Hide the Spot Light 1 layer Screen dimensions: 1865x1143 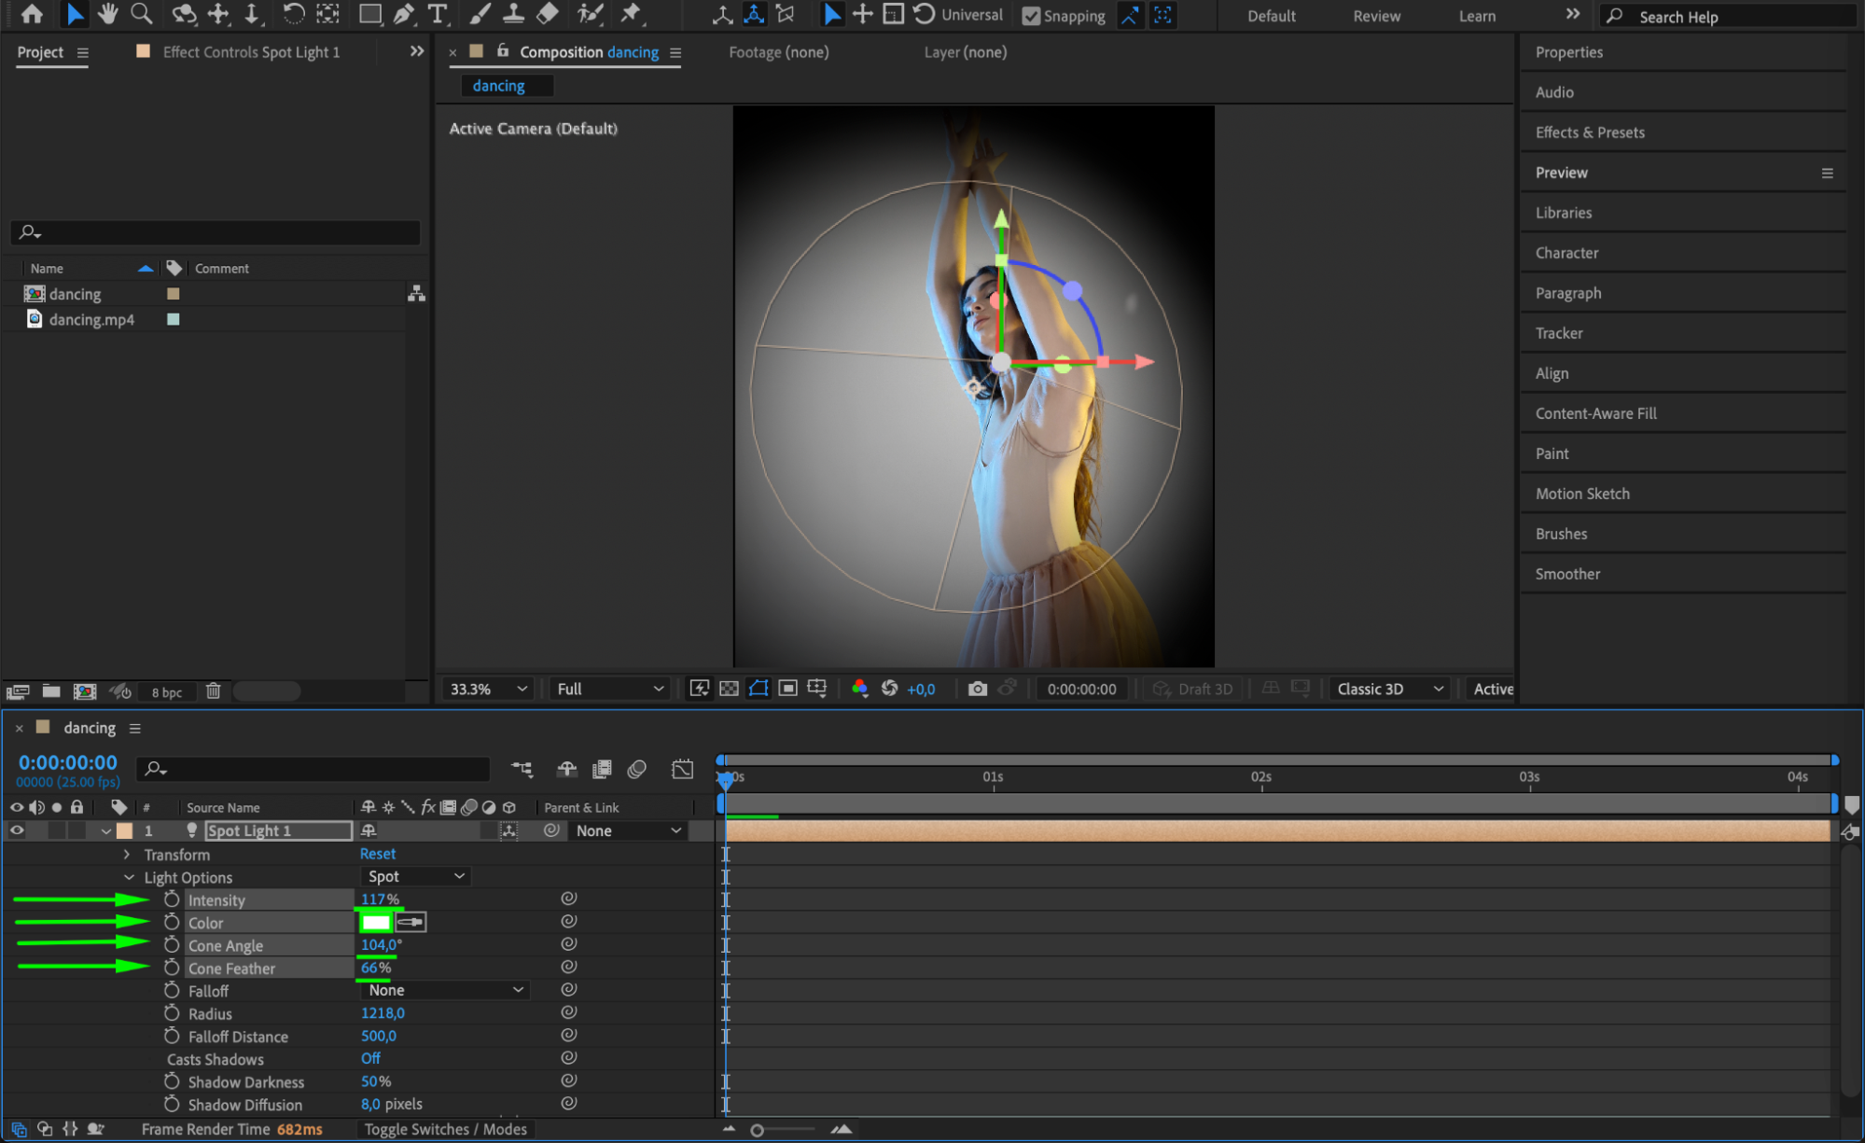(17, 830)
